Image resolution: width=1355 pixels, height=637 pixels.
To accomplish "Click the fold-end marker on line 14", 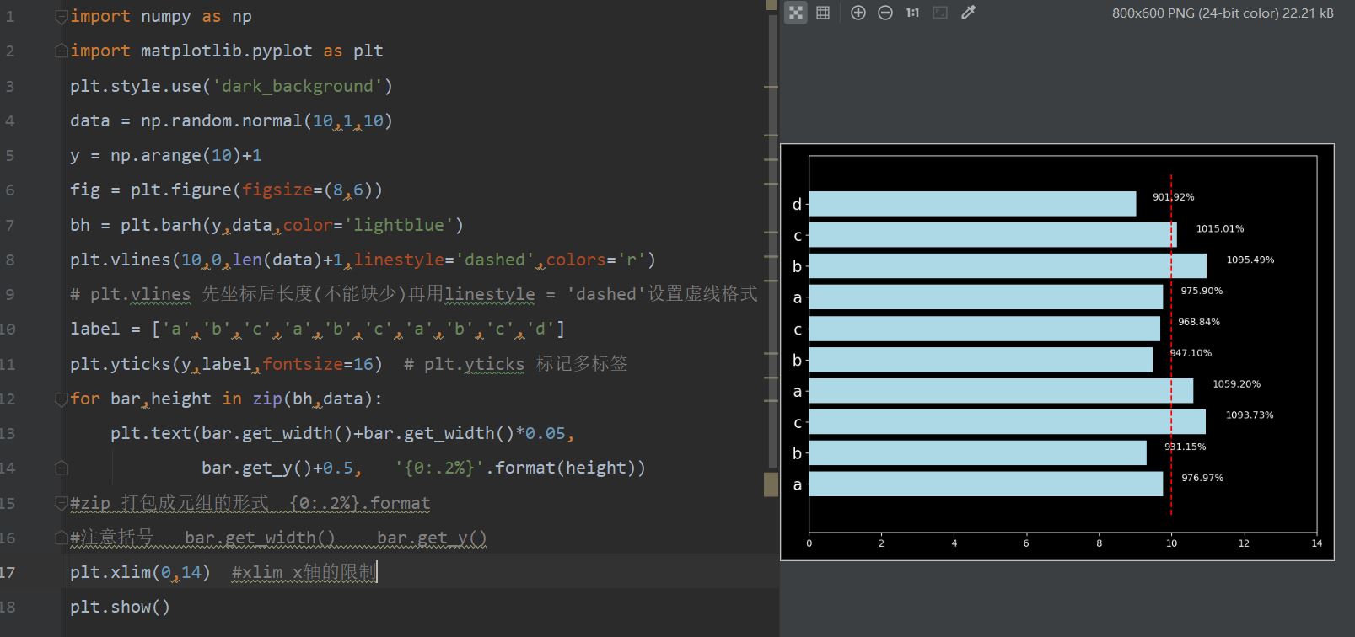I will pyautogui.click(x=61, y=468).
